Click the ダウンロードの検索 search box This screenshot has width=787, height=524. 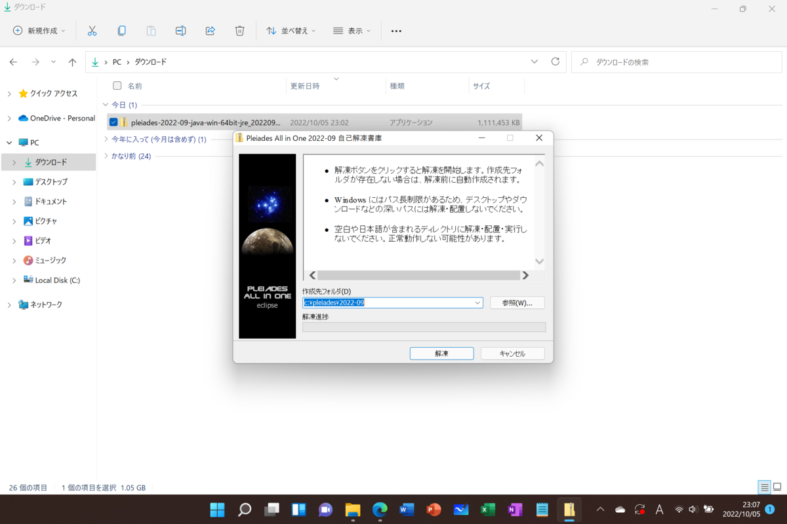coord(677,62)
